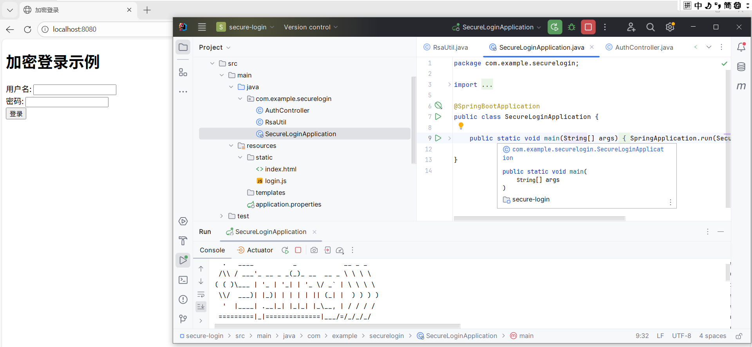Open index.html in project tree
The height and width of the screenshot is (347, 752).
tap(276, 169)
